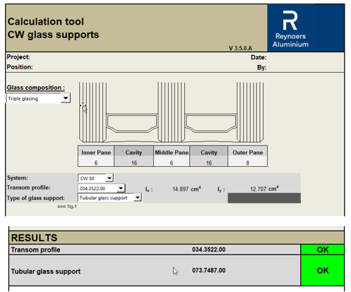The width and height of the screenshot is (351, 292).
Task: Click the inner pane in the glazing diagram
Action: 93,112
